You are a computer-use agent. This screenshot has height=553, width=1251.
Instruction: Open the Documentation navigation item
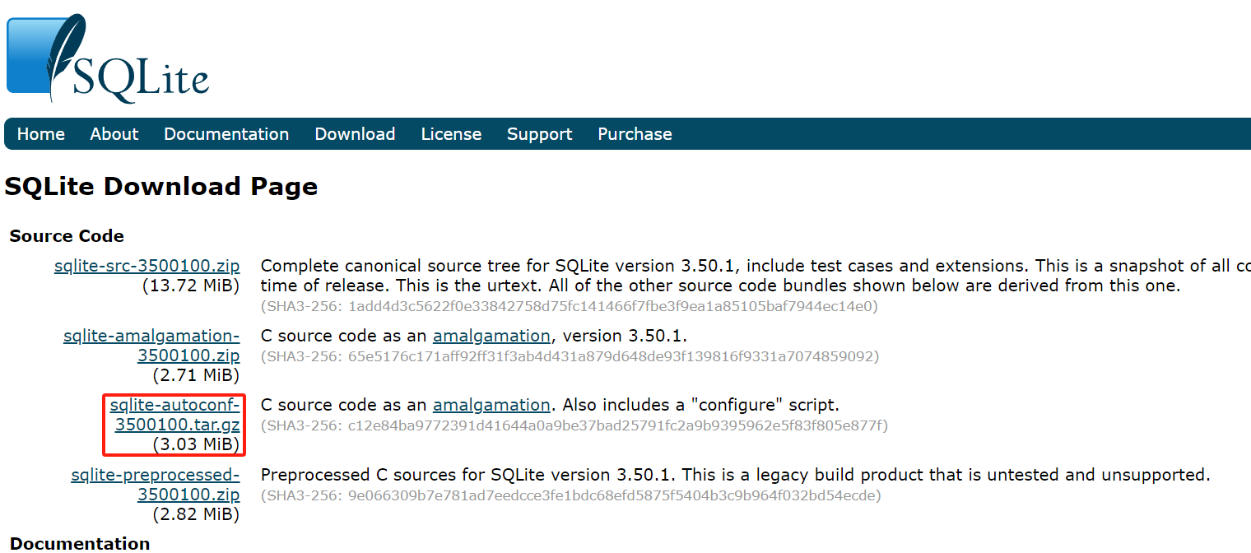click(x=226, y=133)
